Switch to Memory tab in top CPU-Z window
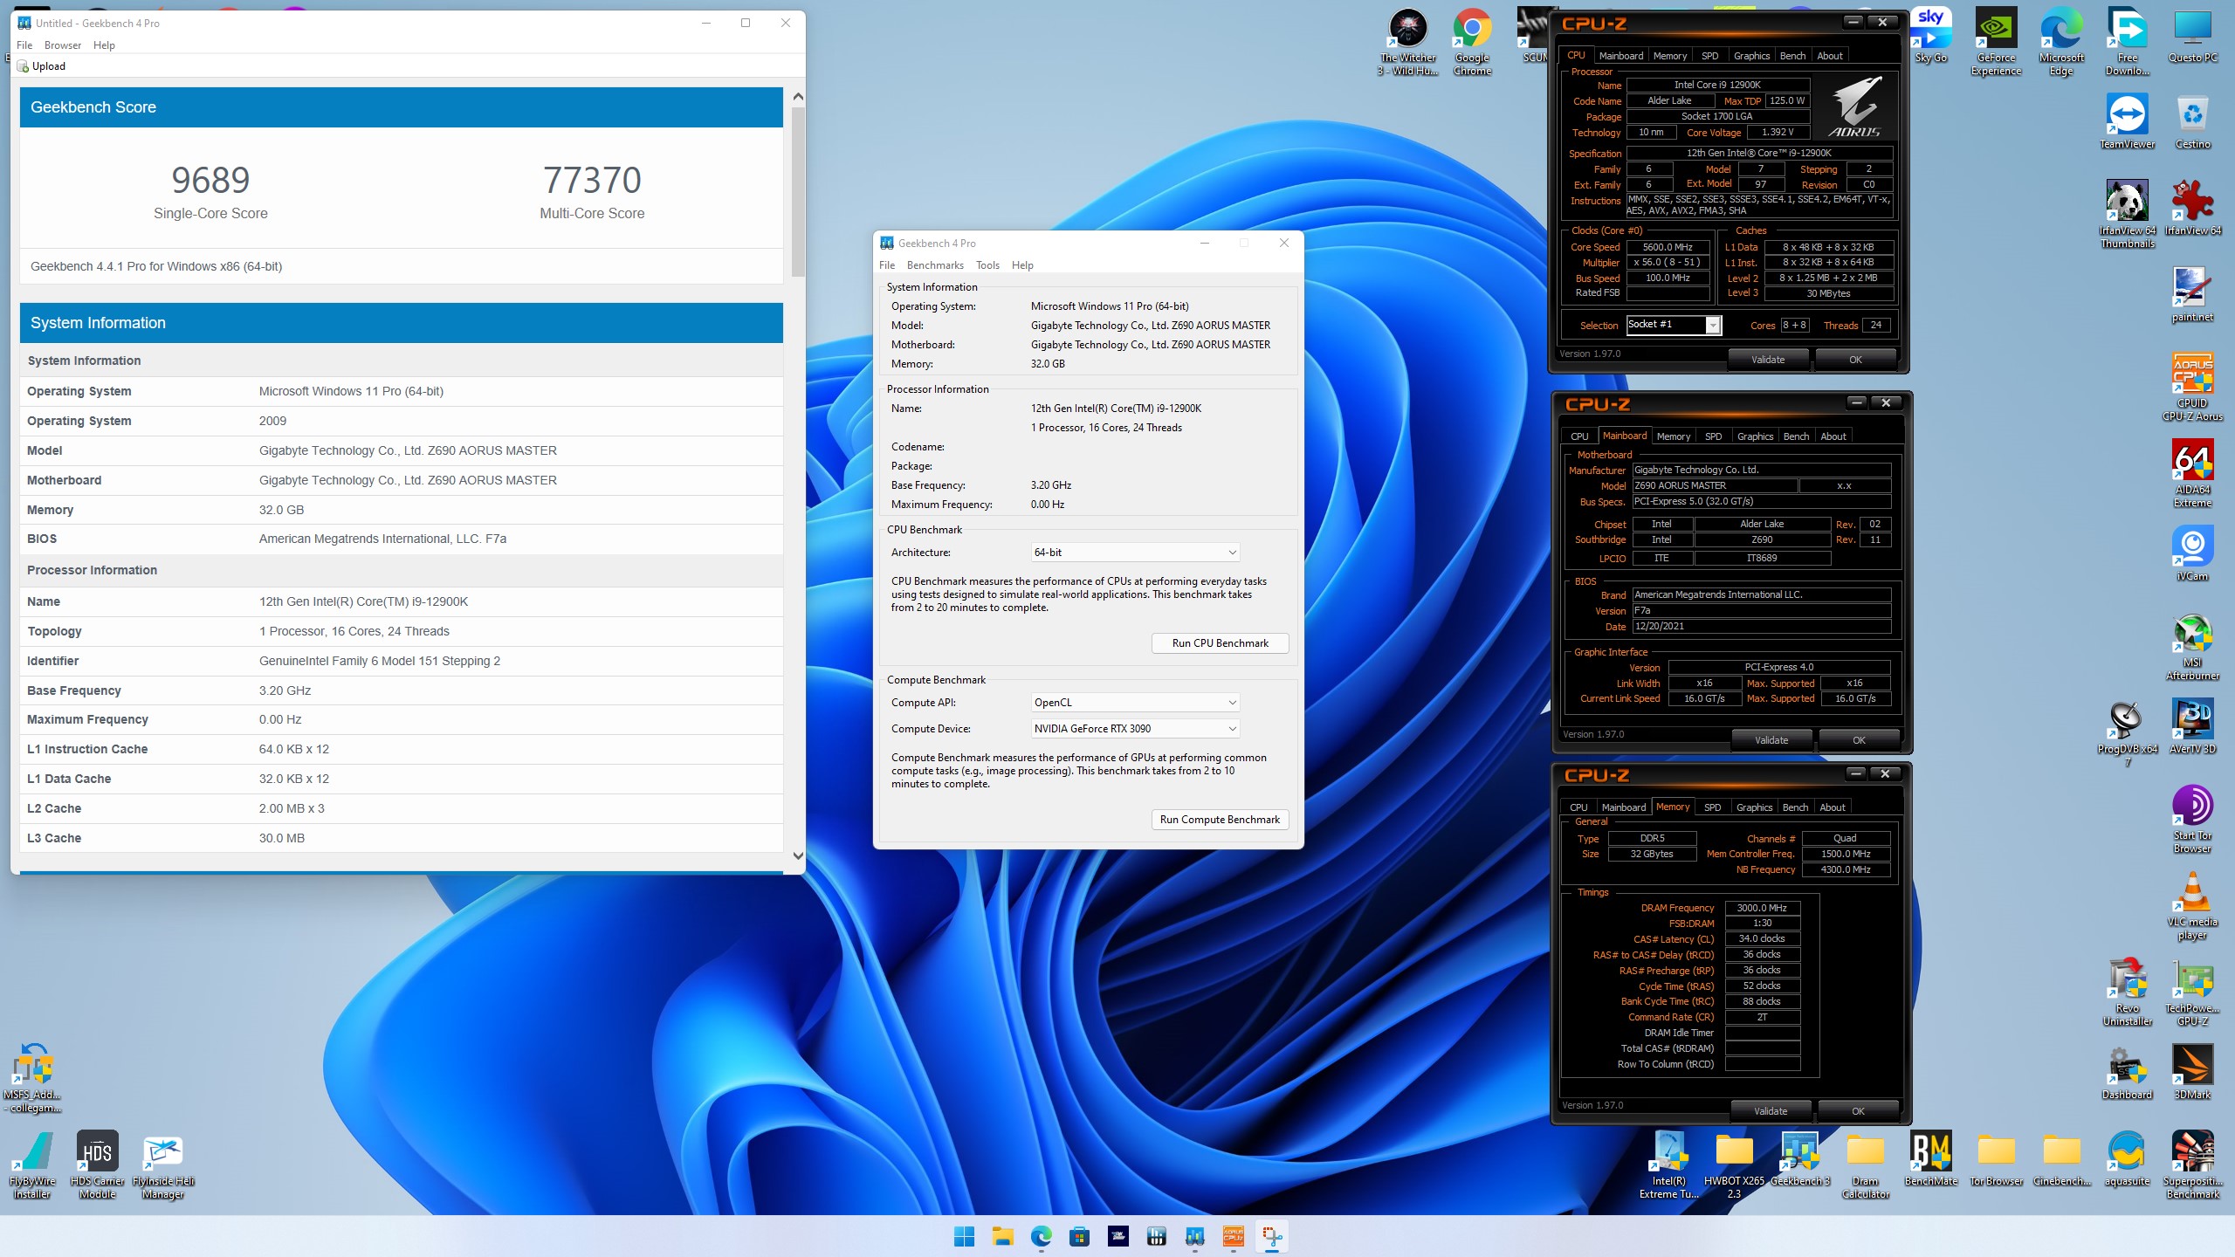 point(1670,56)
